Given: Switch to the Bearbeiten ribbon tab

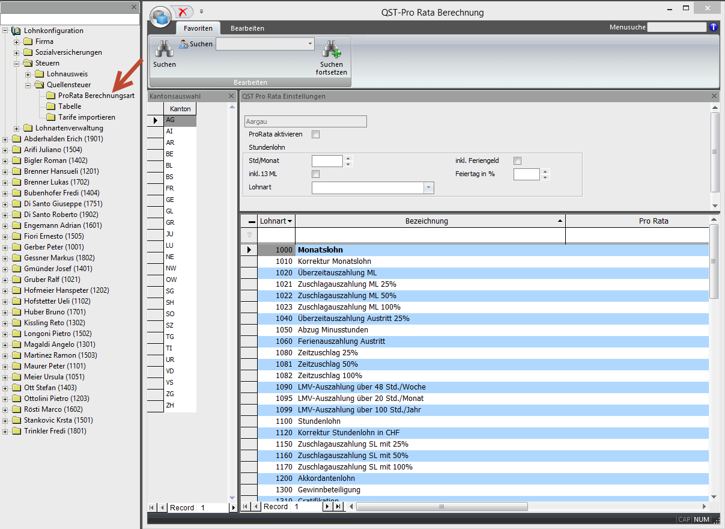Looking at the screenshot, I should 247,28.
